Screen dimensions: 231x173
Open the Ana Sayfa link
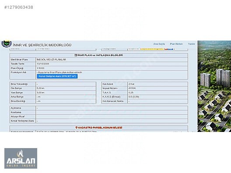click(159, 44)
